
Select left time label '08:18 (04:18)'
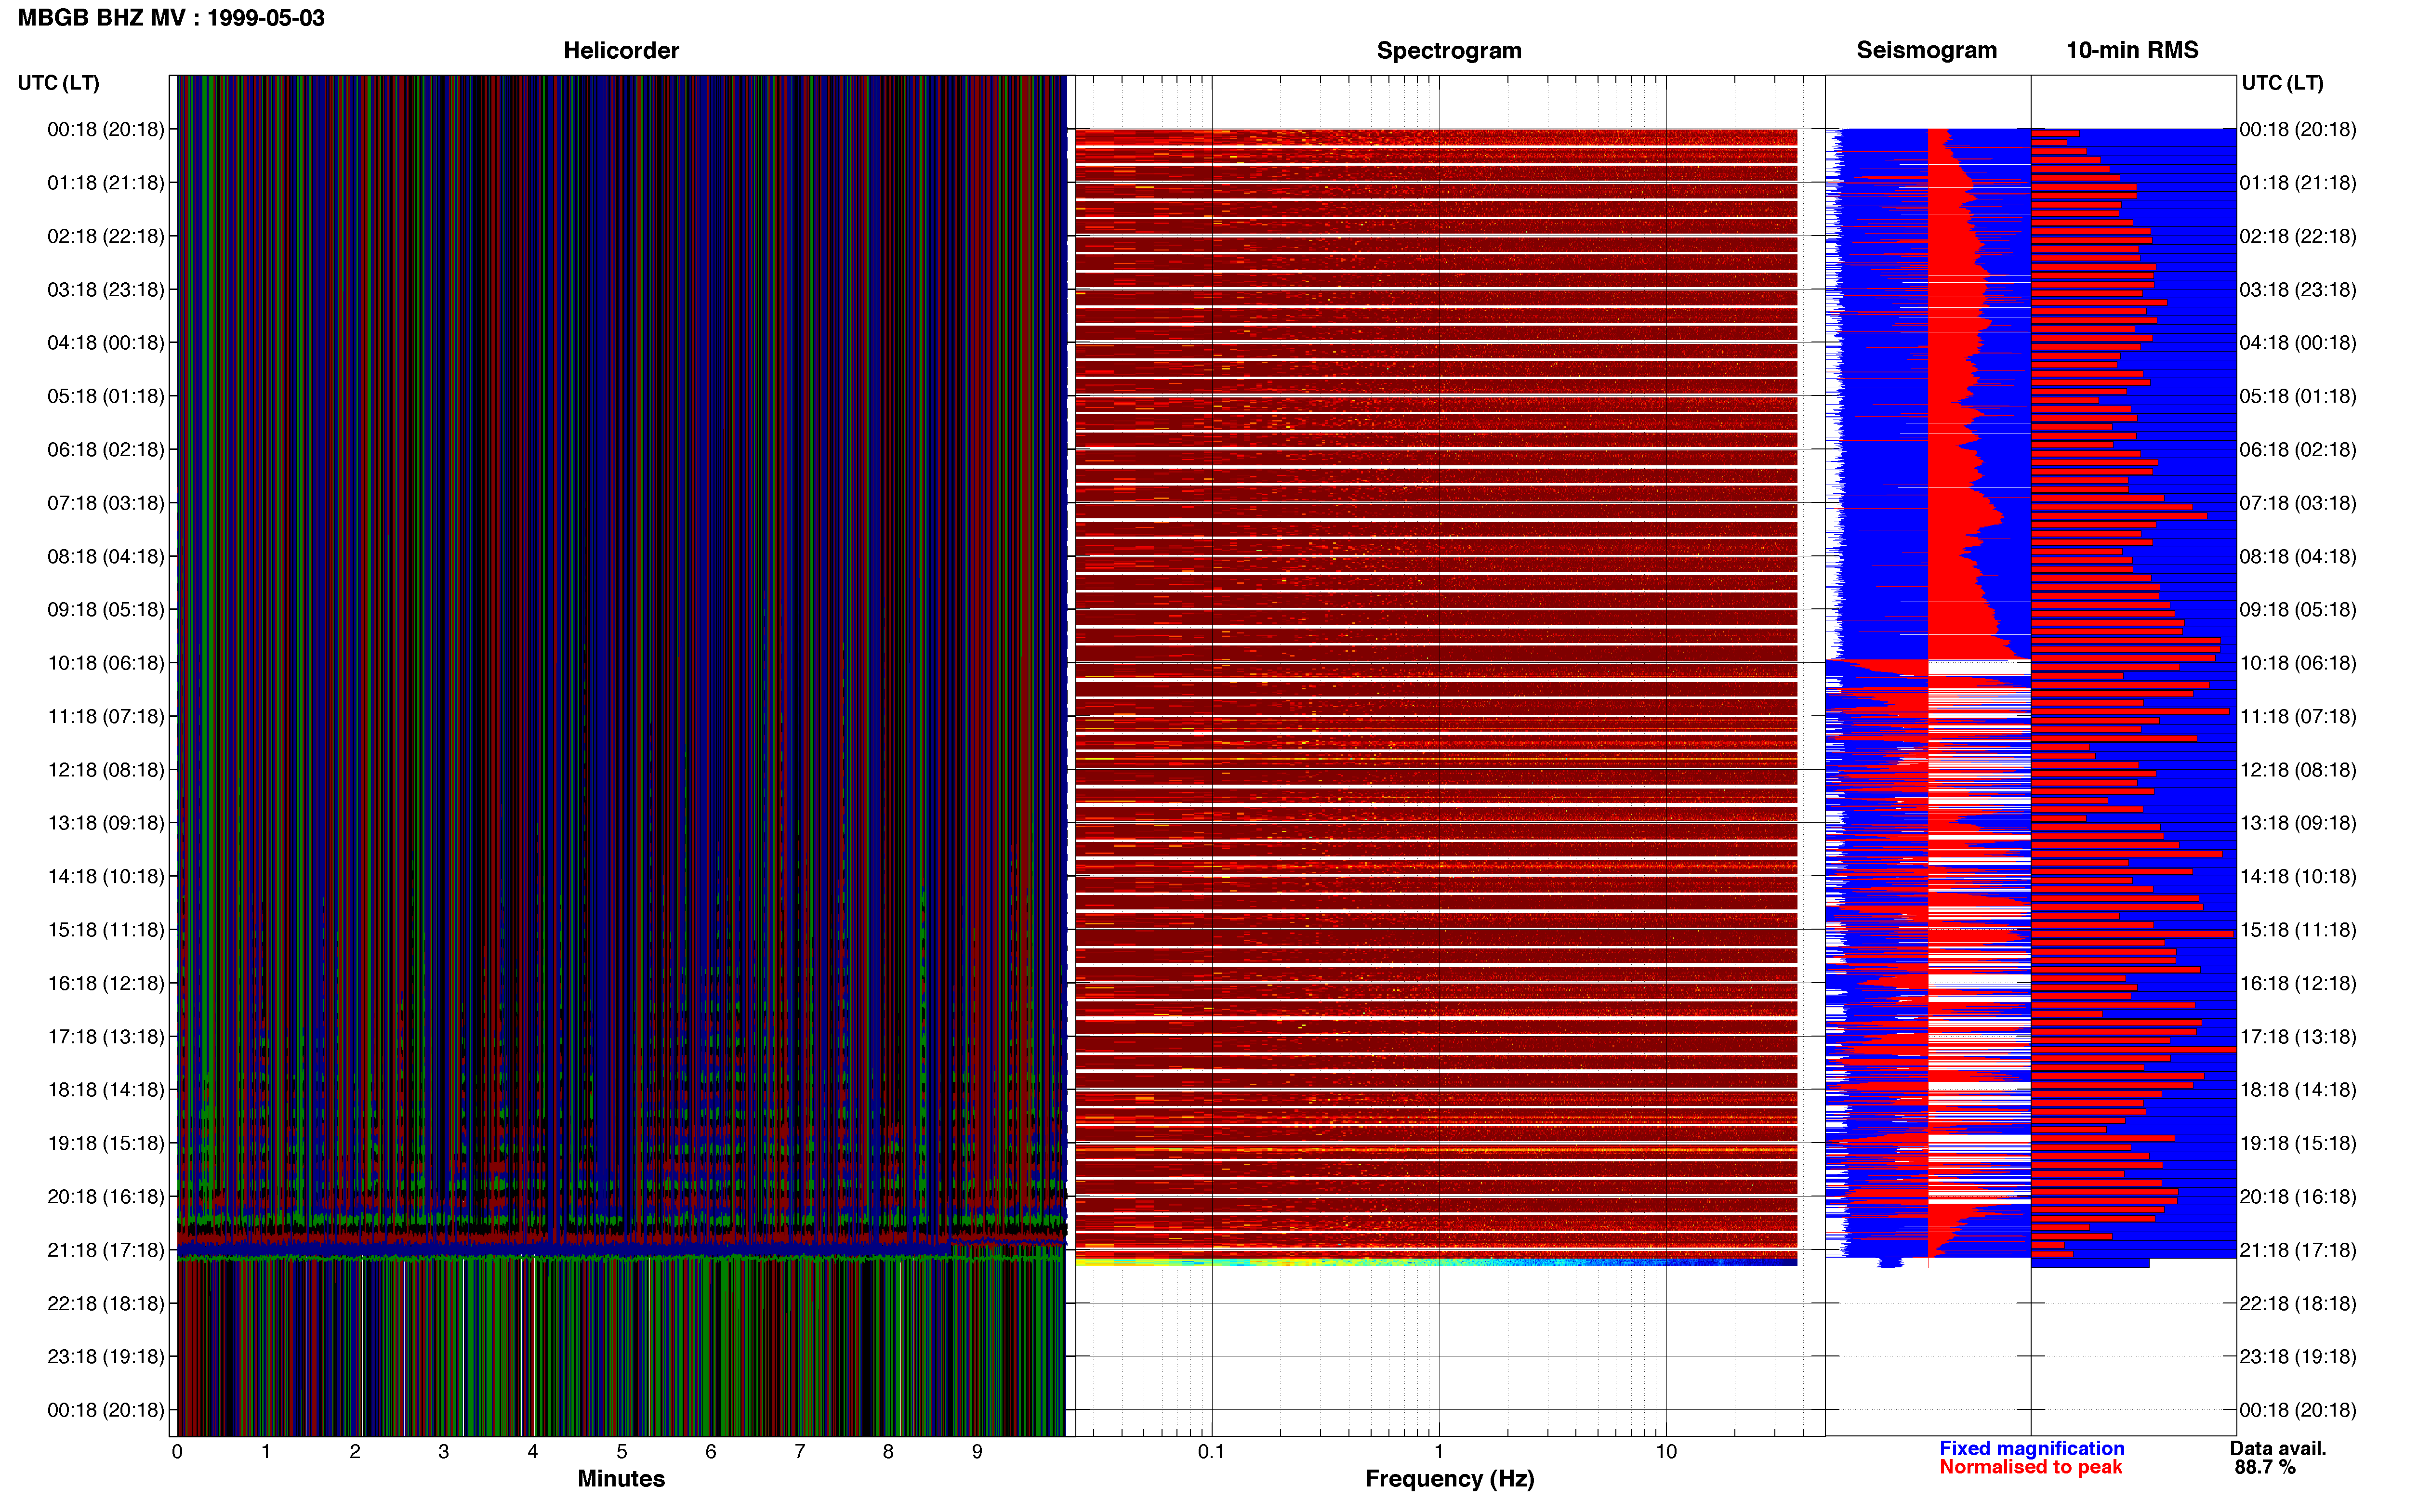tap(106, 556)
